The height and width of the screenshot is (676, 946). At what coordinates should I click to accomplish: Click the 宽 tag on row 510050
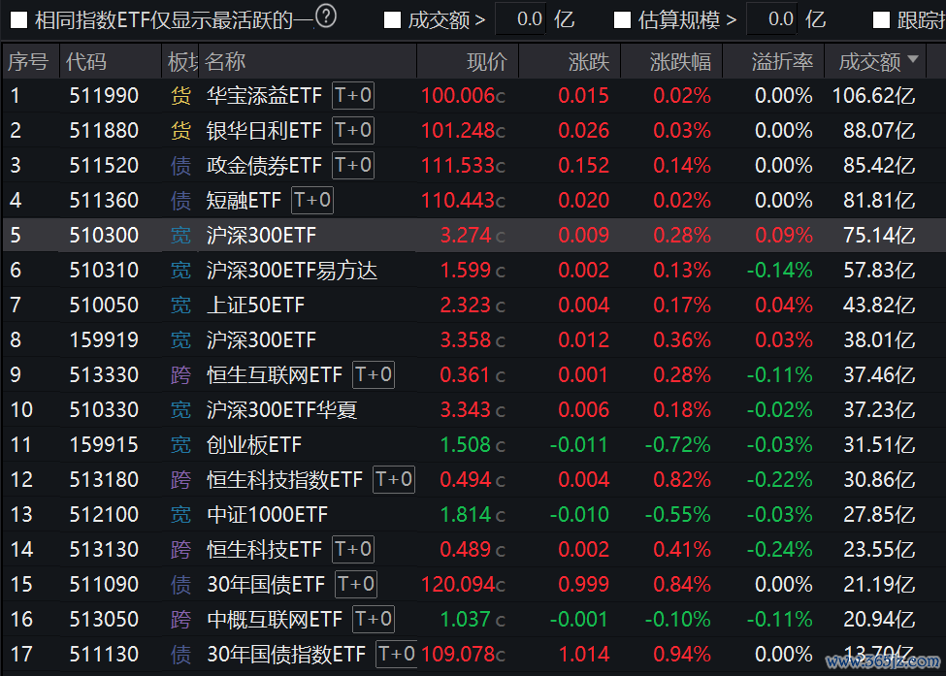[x=181, y=306]
